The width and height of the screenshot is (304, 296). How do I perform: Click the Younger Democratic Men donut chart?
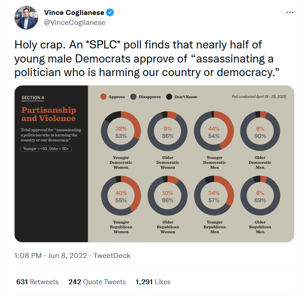coord(213,132)
